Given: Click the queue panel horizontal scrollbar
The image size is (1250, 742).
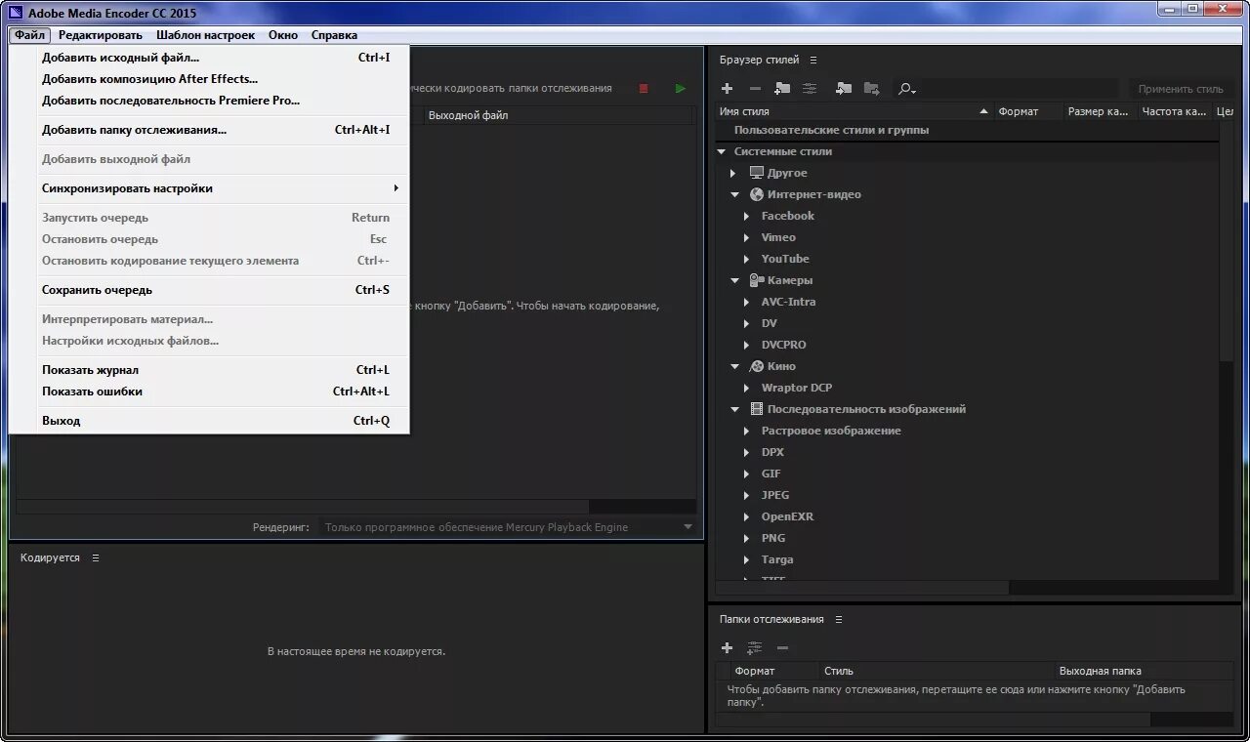Looking at the screenshot, I should pyautogui.click(x=303, y=507).
